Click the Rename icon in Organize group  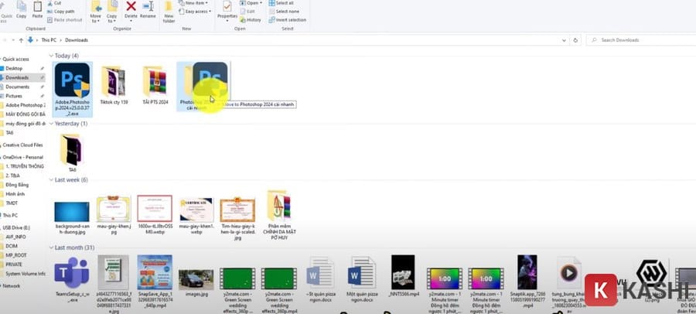(148, 9)
